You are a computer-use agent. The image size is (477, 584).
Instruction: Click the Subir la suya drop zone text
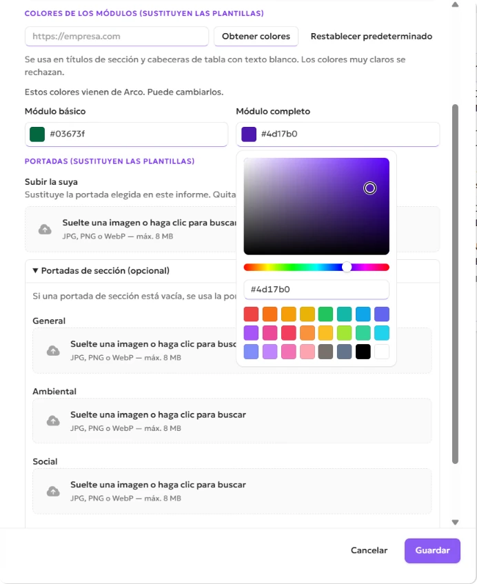[x=149, y=223]
